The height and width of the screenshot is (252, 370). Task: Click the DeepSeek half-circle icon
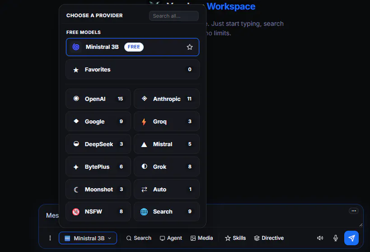click(x=76, y=144)
